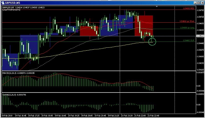Select the 1.54668 go Short label
Screen dimensions: 205x118
click(x=187, y=21)
